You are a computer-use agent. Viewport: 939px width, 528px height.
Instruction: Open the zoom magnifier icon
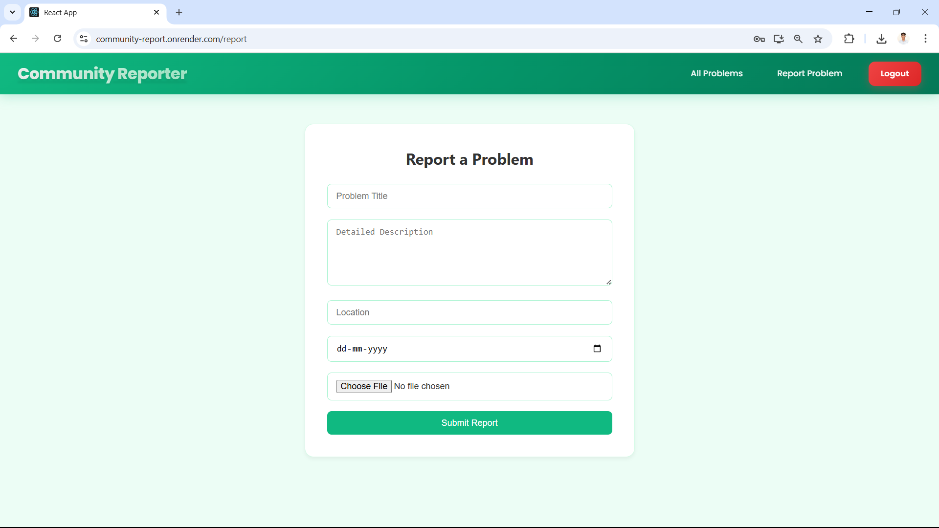[x=798, y=39]
